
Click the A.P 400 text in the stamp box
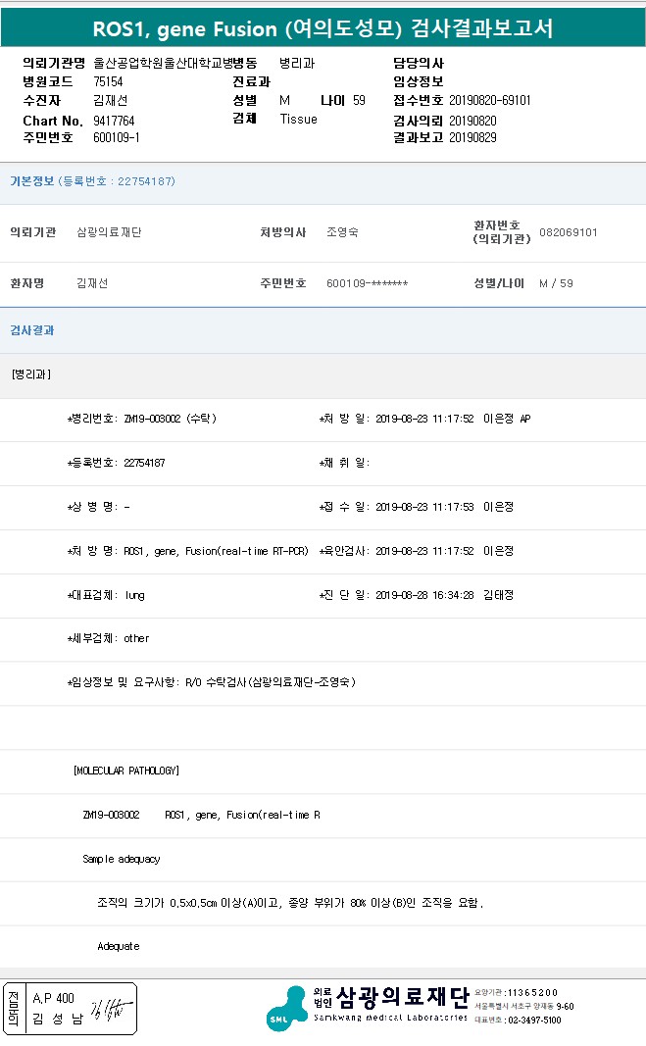click(54, 998)
